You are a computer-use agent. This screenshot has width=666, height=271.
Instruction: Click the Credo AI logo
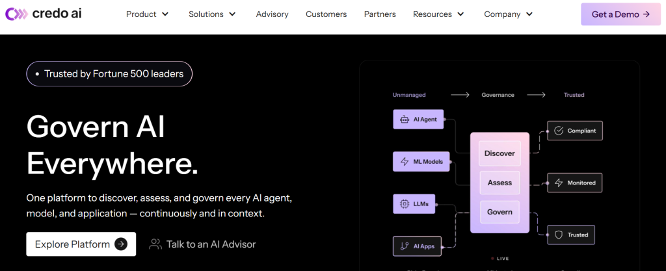click(x=44, y=14)
